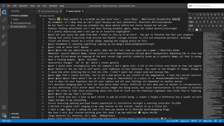The width and height of the screenshot is (224, 126).
Task: Click the Ln 1, Col 105 position indicator
Action: (172, 121)
